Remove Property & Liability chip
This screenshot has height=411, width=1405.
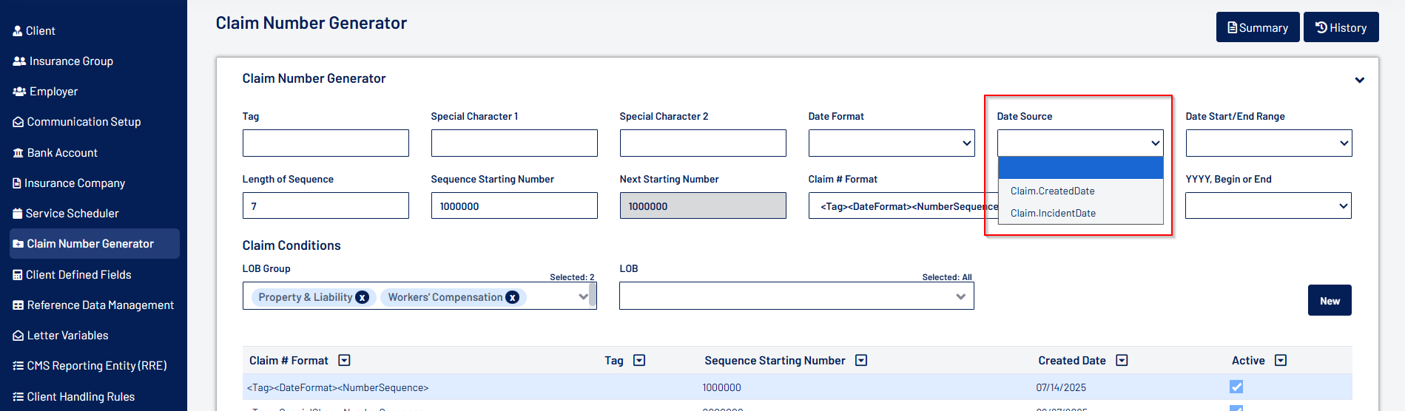pos(363,297)
